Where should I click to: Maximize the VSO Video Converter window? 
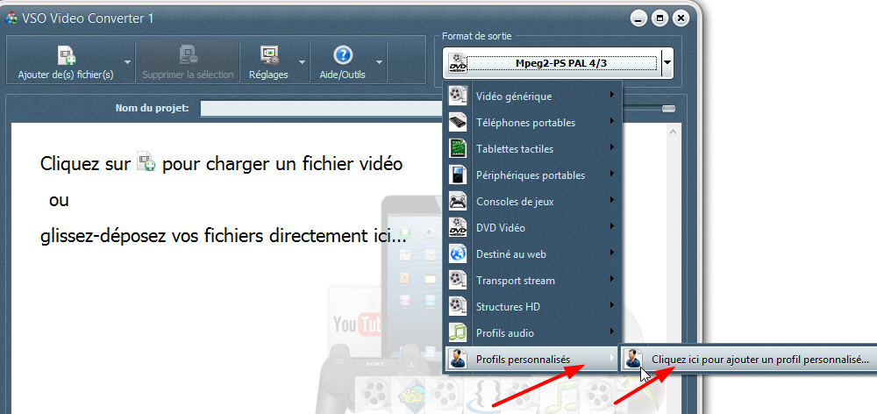coord(660,18)
